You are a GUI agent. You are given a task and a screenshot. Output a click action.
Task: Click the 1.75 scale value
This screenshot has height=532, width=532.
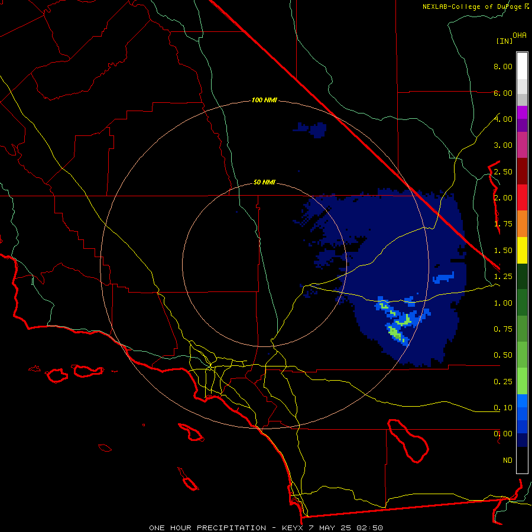503,224
